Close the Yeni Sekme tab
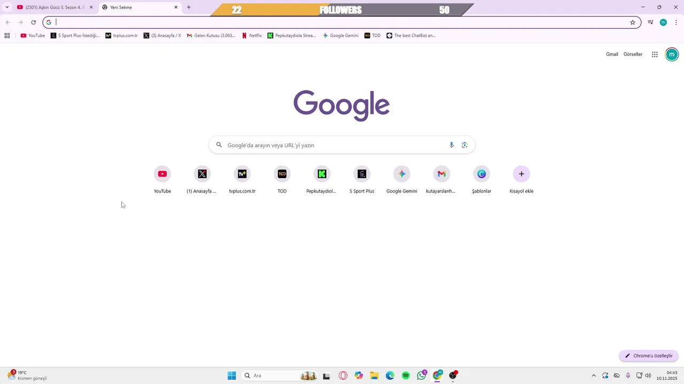The image size is (684, 384). pos(176,7)
